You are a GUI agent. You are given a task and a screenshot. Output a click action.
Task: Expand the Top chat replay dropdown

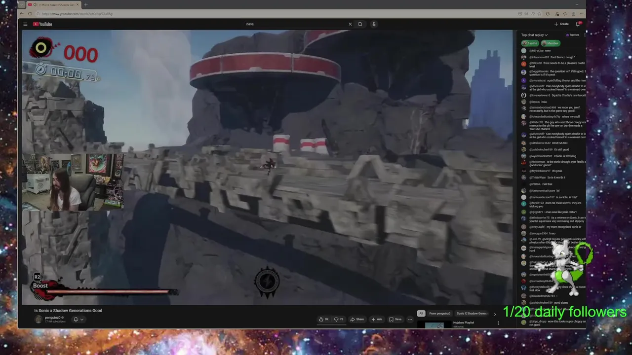(534, 35)
